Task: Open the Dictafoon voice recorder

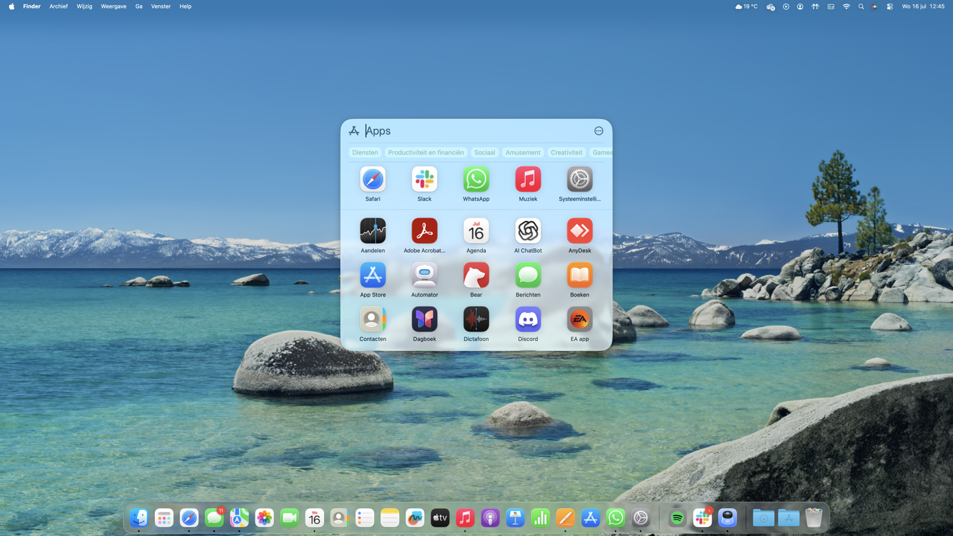Action: [x=476, y=319]
